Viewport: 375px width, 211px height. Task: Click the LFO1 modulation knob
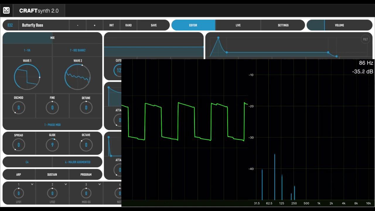[x=18, y=193]
